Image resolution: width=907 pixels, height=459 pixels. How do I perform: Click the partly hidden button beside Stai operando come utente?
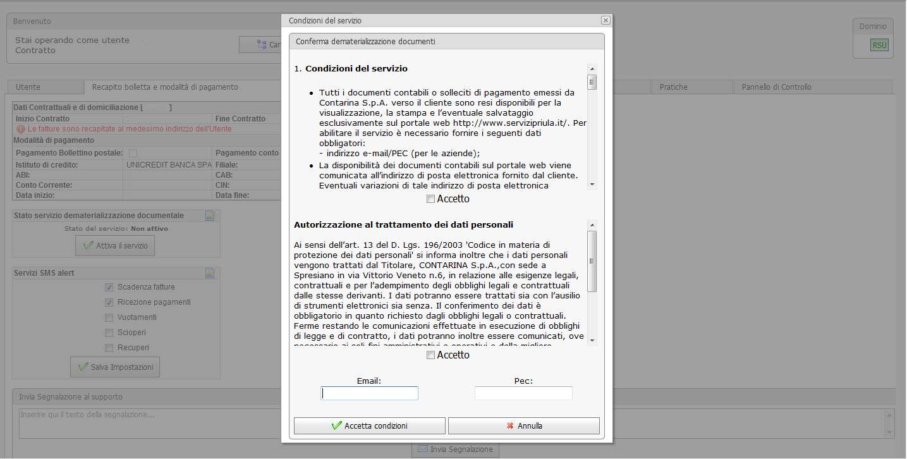click(260, 45)
